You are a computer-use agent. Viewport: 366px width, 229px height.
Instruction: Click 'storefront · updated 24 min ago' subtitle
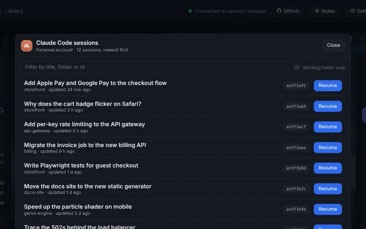point(57,90)
